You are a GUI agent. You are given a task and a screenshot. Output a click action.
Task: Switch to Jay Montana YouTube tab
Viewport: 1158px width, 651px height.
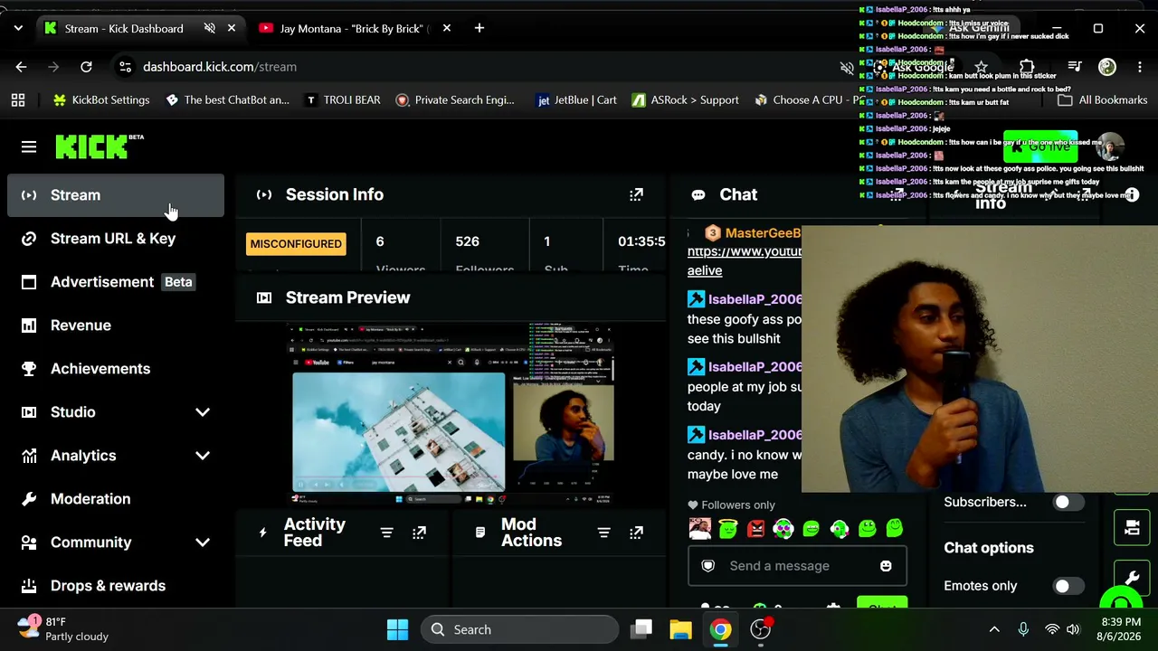(x=354, y=29)
